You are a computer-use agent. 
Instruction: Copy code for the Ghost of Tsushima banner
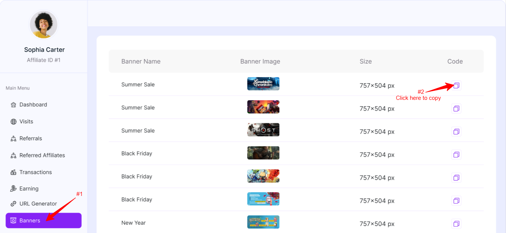456,132
